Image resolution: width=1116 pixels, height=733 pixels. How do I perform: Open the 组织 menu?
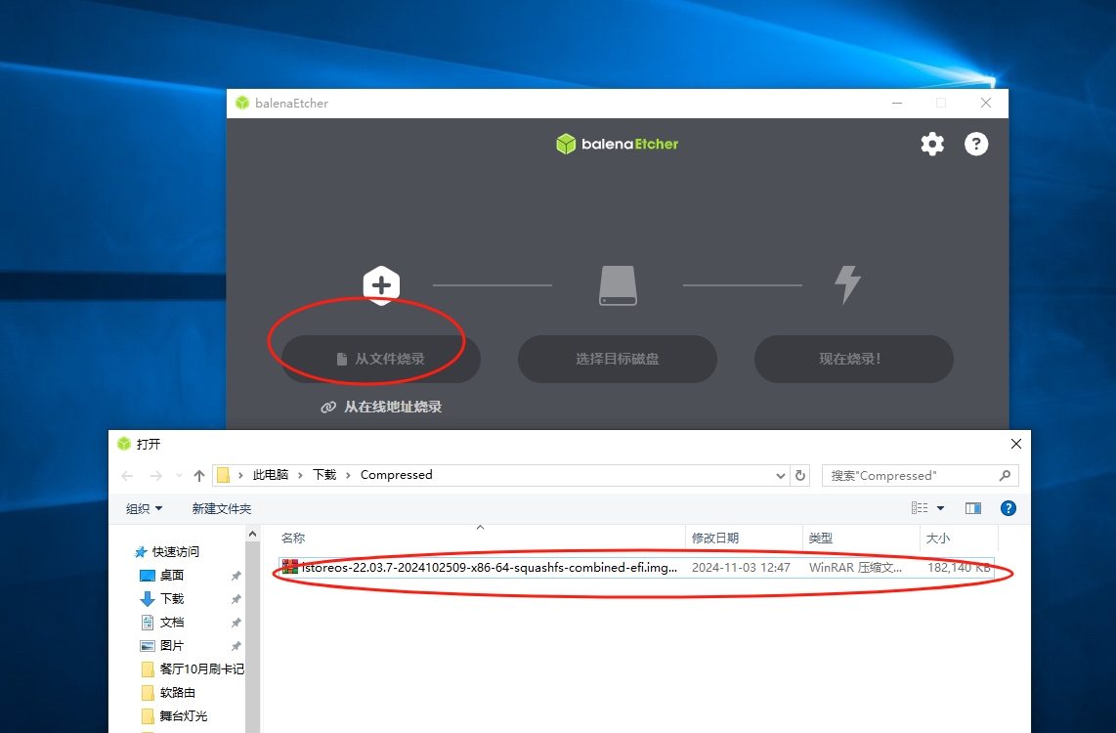click(x=144, y=509)
